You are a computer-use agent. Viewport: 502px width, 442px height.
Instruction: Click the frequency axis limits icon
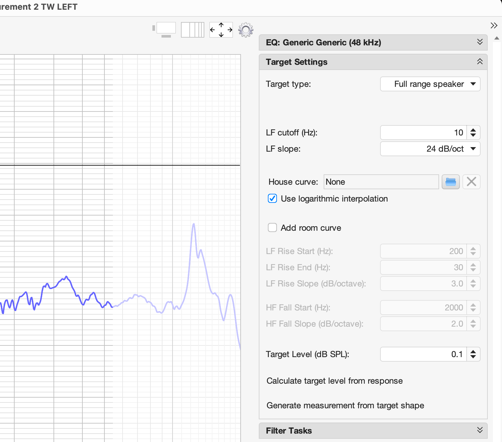(192, 30)
